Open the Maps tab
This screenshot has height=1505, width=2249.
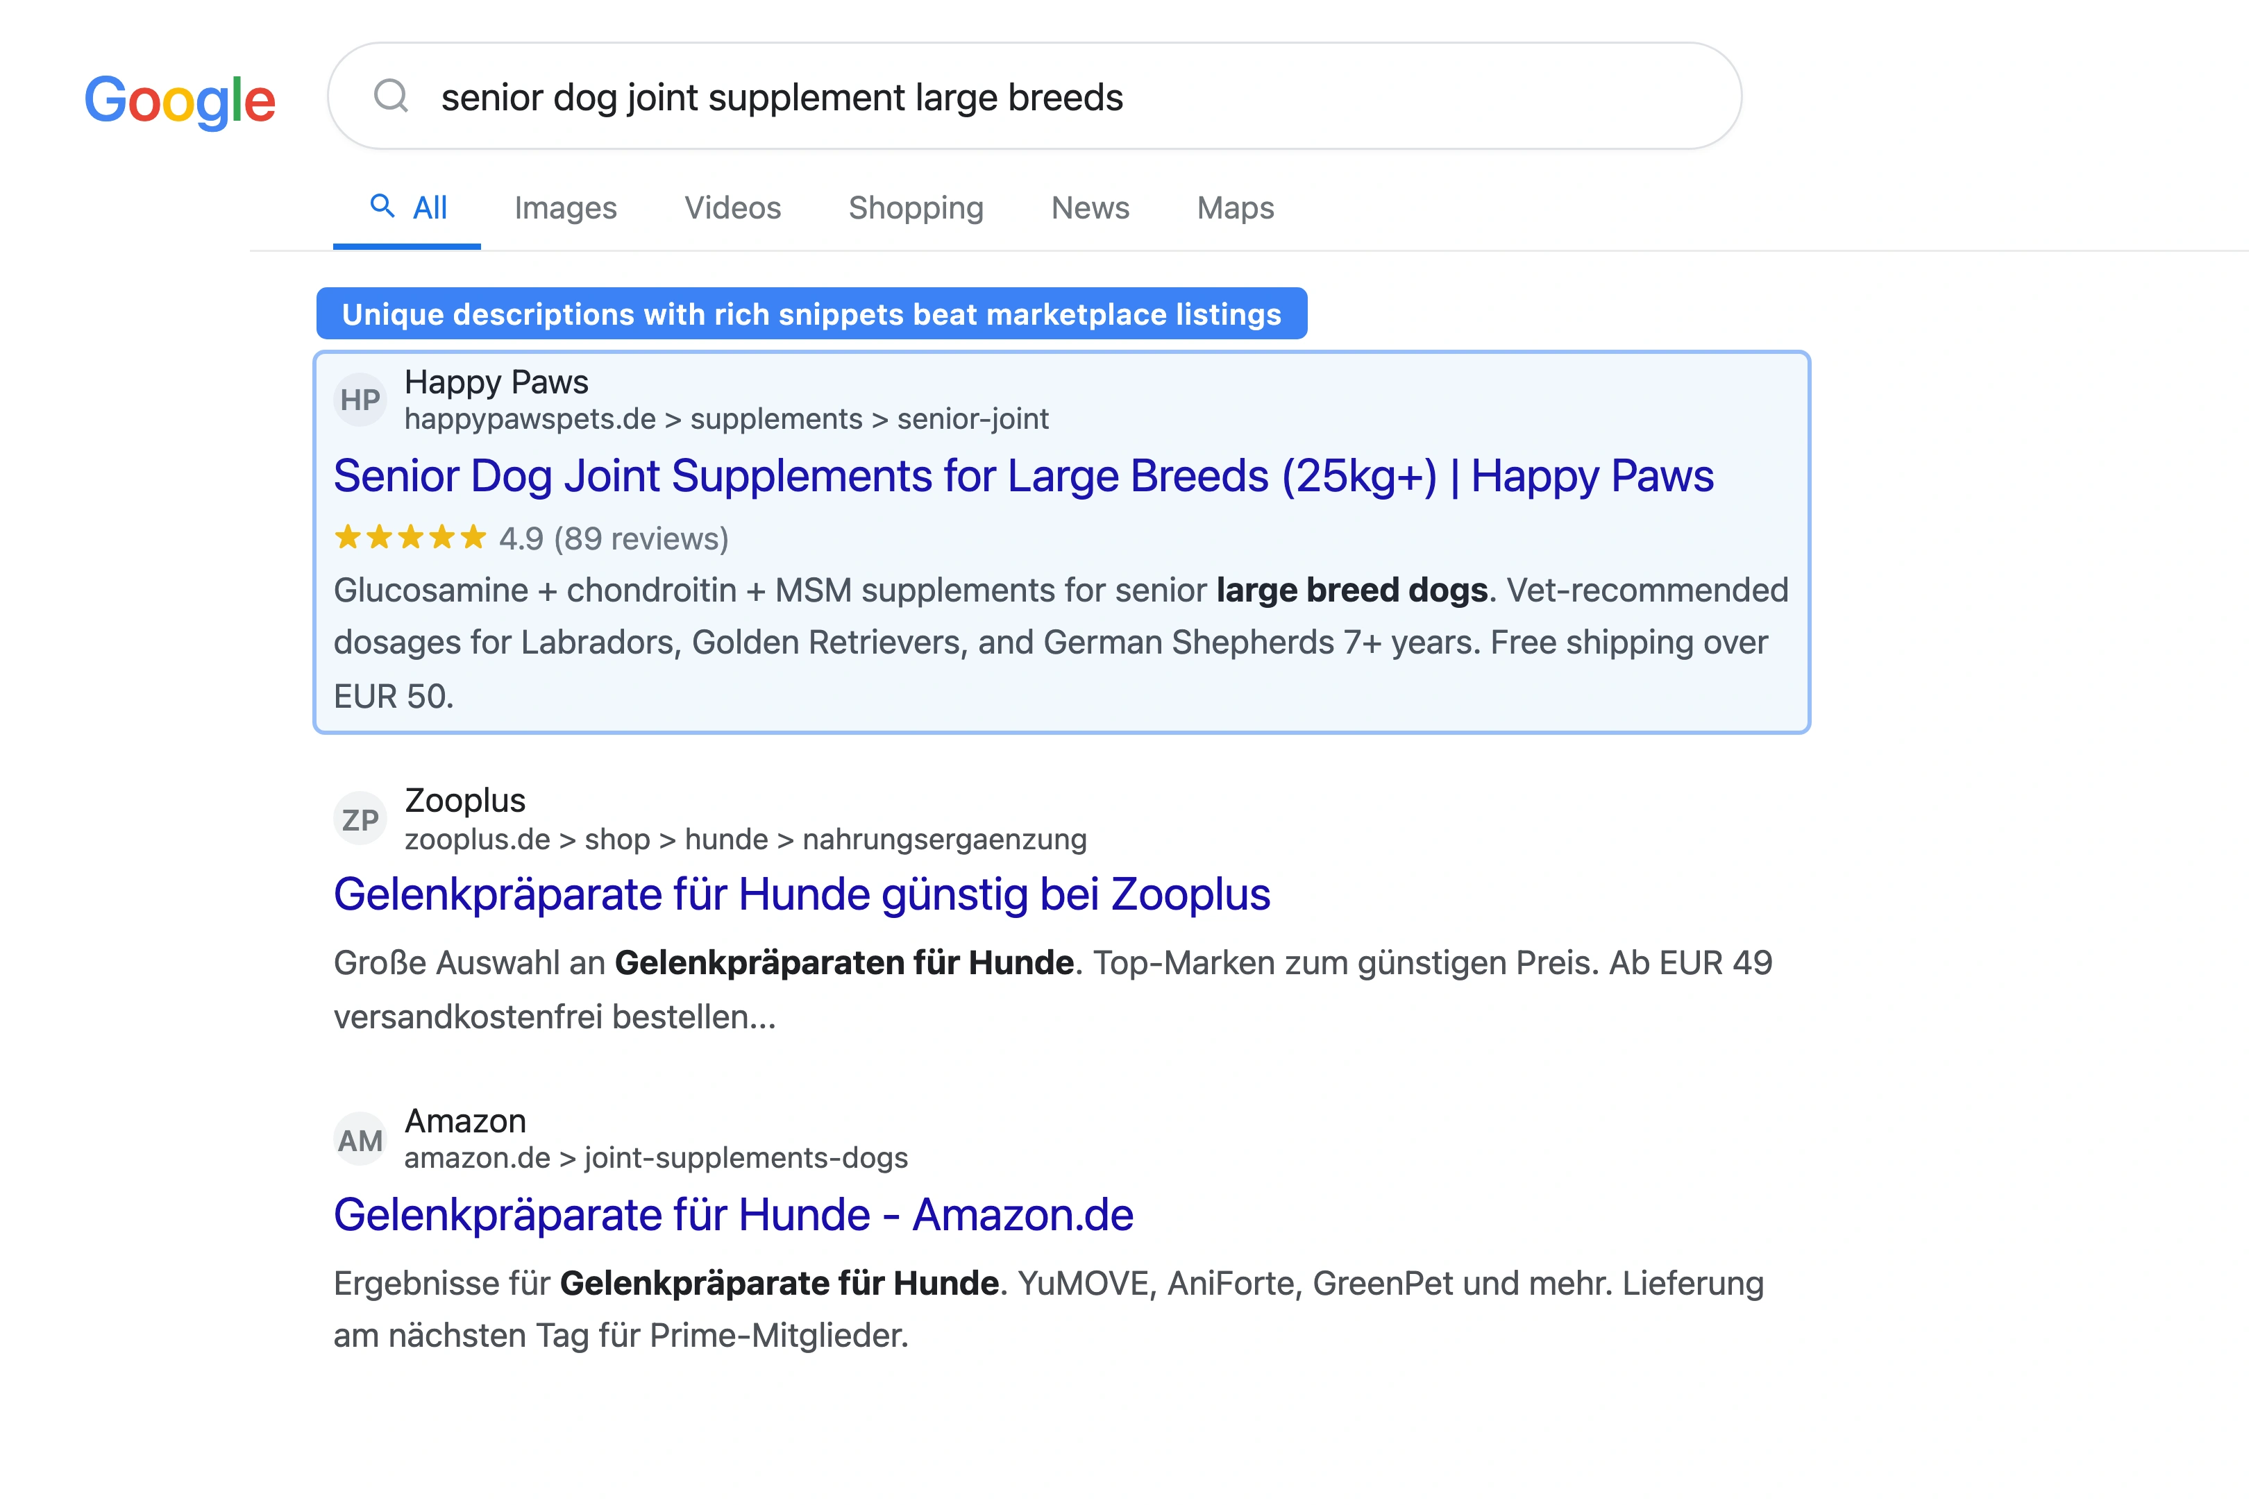pyautogui.click(x=1234, y=207)
